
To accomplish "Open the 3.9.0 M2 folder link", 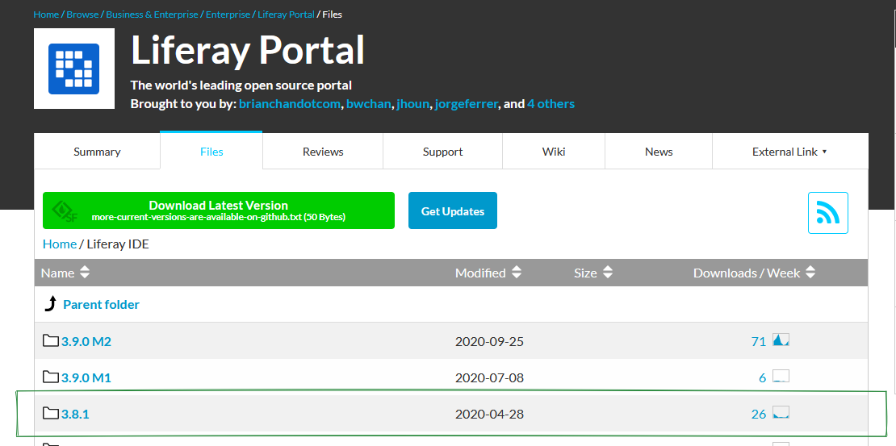I will pos(86,341).
